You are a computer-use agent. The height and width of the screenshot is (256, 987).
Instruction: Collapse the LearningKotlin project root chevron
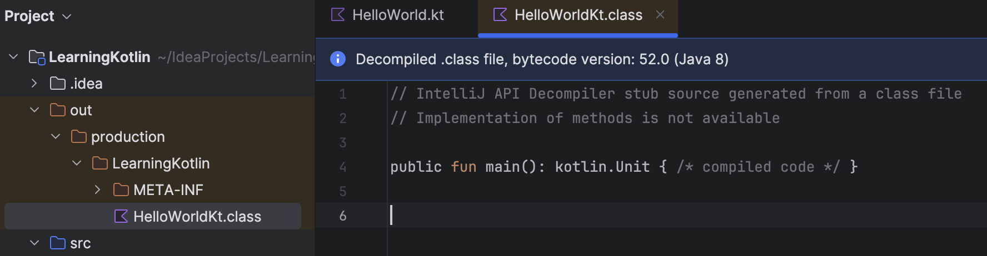[x=14, y=57]
